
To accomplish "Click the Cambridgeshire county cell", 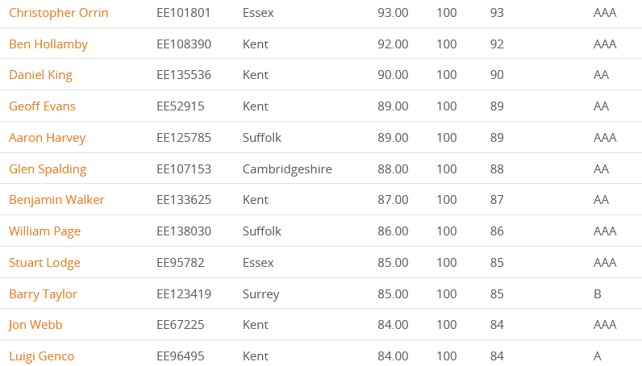I will [287, 169].
